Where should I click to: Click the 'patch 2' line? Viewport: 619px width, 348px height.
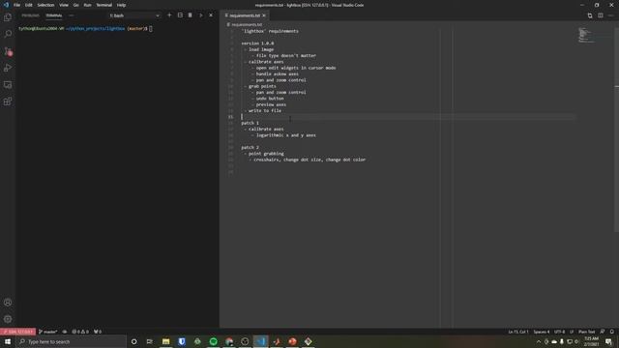click(250, 148)
